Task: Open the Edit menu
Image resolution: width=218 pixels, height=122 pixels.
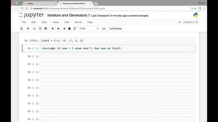Action: tap(34, 22)
